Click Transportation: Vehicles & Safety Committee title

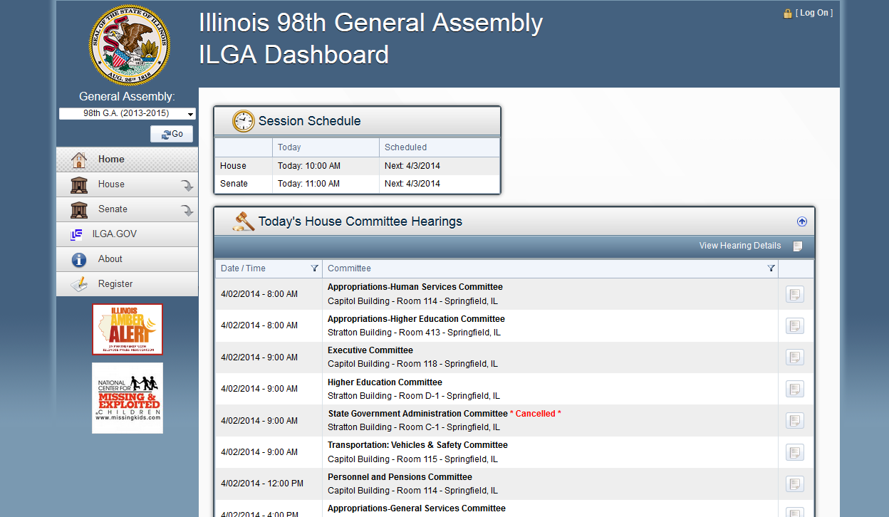417,445
